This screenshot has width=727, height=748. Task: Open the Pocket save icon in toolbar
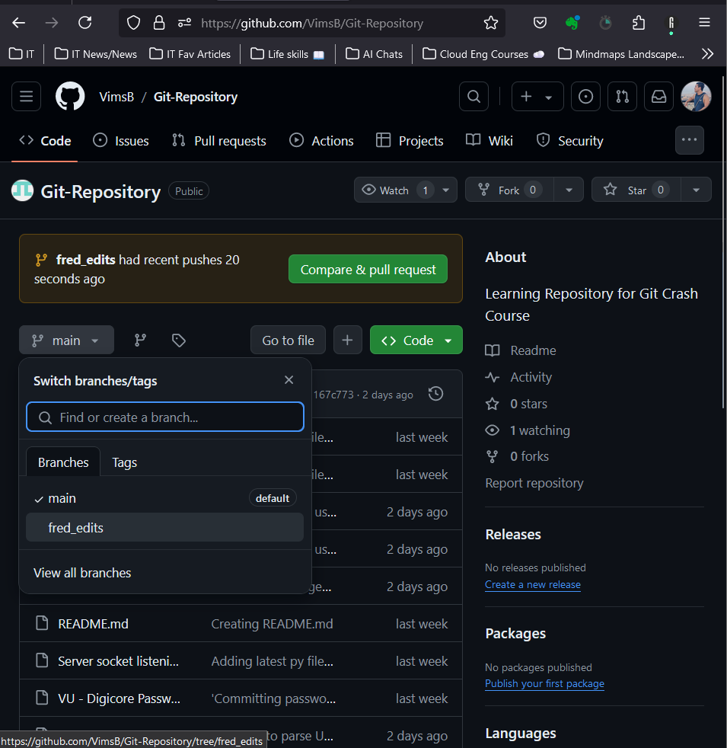pos(540,22)
